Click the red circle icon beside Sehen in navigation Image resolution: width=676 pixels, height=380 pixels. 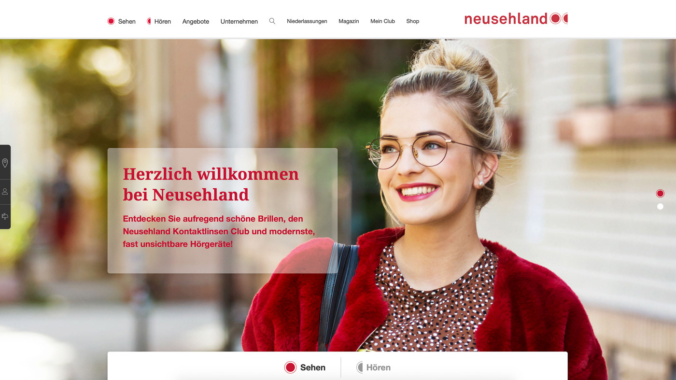[111, 21]
